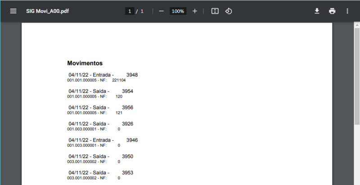Select the Saída entry numbered 3954

pyautogui.click(x=101, y=91)
